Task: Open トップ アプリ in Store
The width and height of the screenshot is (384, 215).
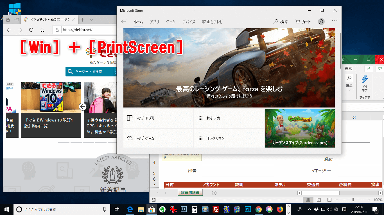Action: pos(158,118)
